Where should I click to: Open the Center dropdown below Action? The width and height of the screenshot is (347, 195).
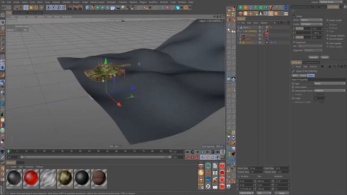311,24
